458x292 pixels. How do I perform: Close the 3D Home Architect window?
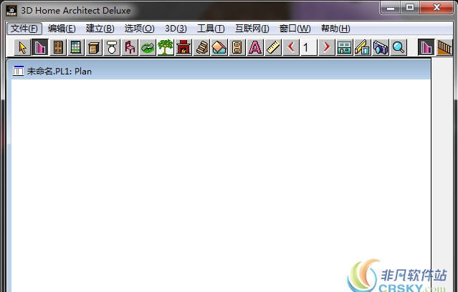(x=436, y=8)
